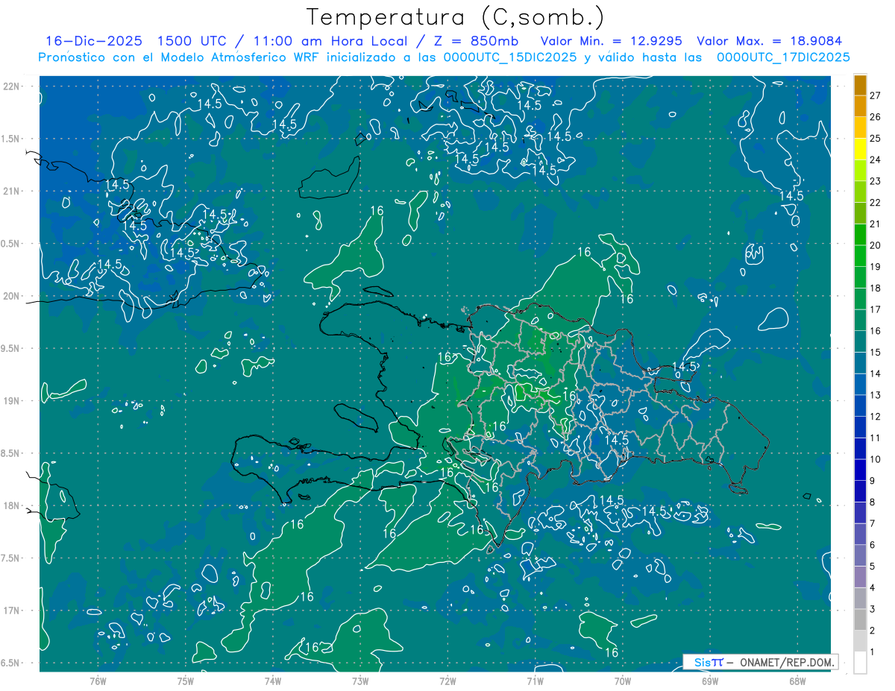The height and width of the screenshot is (691, 895).
Task: Click the 'SisTT – ONAMET/REP.DOM.' credit label
Action: click(x=760, y=662)
